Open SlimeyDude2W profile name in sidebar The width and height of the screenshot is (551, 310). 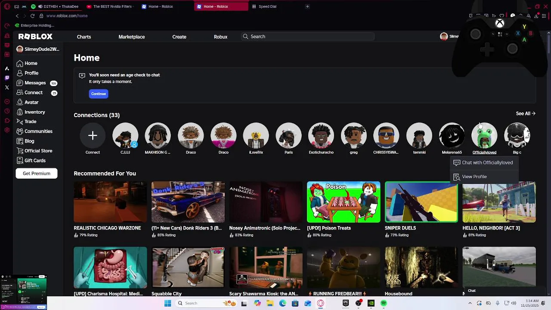(x=38, y=49)
